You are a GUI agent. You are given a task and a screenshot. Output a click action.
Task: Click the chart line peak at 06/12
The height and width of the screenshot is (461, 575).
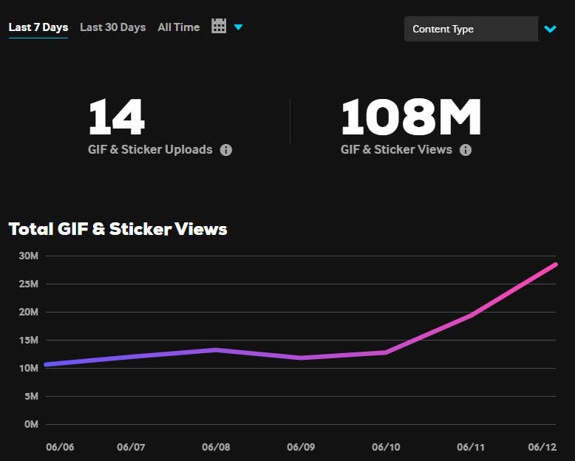pos(556,264)
